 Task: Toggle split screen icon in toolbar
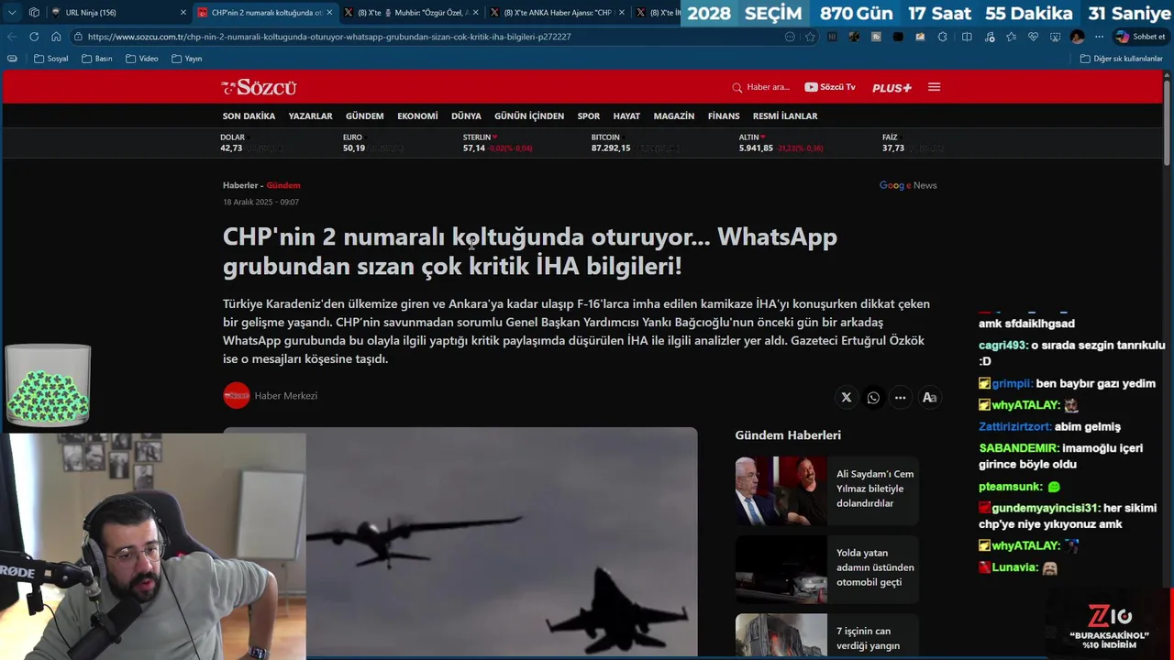967,37
